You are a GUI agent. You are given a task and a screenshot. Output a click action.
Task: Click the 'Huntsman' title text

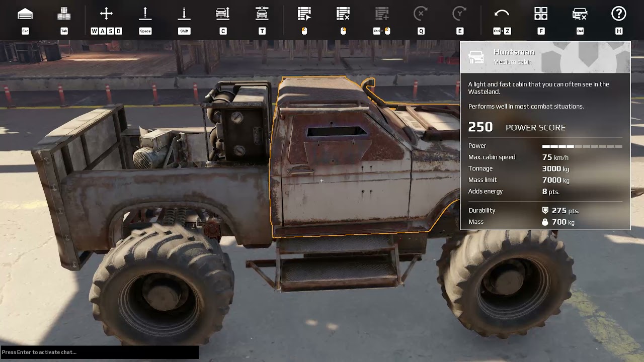pyautogui.click(x=514, y=52)
